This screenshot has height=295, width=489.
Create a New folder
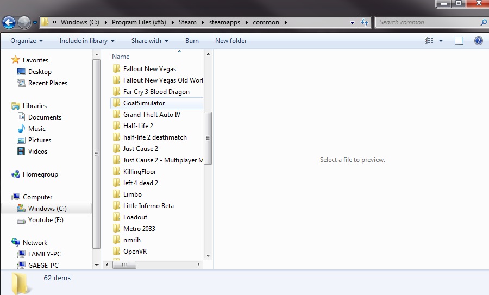tap(231, 41)
